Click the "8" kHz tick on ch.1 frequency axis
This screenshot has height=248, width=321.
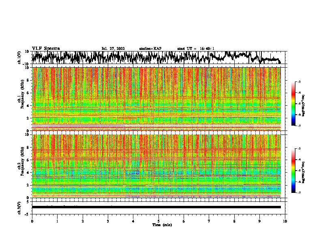tap(28, 80)
